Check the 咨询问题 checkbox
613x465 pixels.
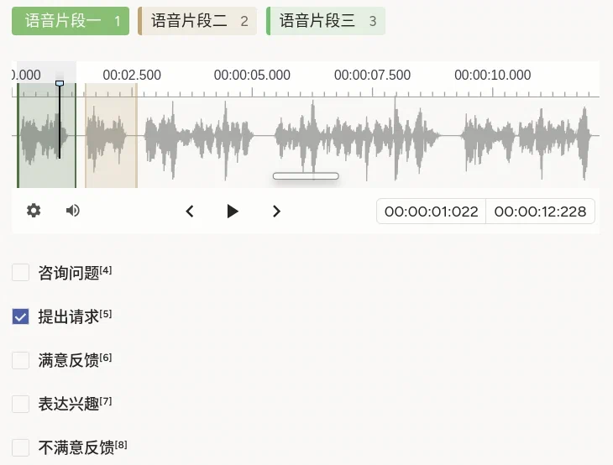[x=20, y=272]
